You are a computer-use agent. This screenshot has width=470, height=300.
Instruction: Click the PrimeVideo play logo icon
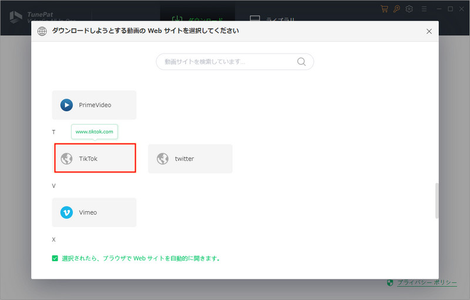point(66,105)
